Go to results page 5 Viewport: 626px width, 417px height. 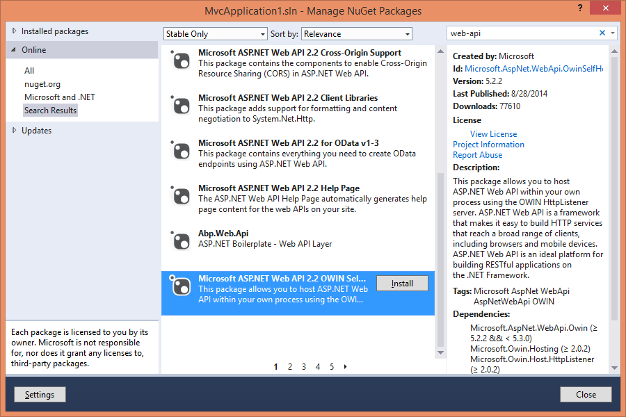332,366
